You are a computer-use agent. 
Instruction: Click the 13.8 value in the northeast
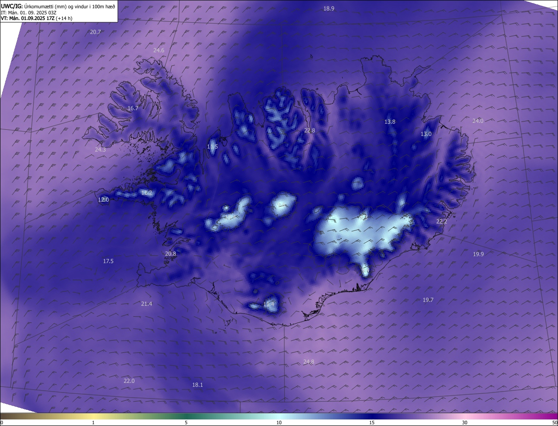tap(390, 122)
